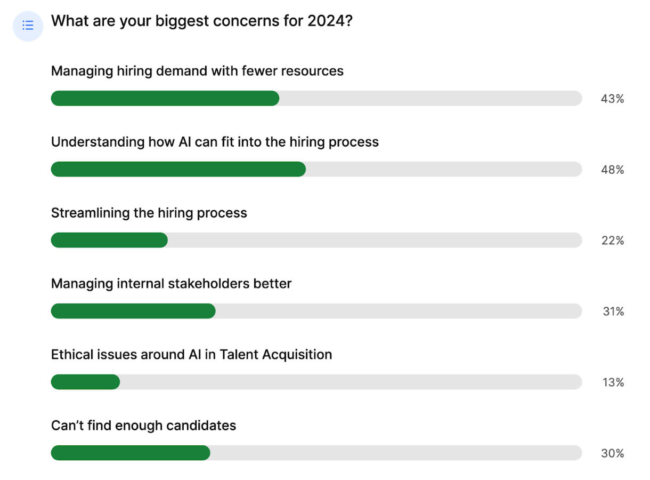Click the 'Managing internal stakeholders better' progress bar
Image resolution: width=650 pixels, height=480 pixels.
(x=133, y=311)
